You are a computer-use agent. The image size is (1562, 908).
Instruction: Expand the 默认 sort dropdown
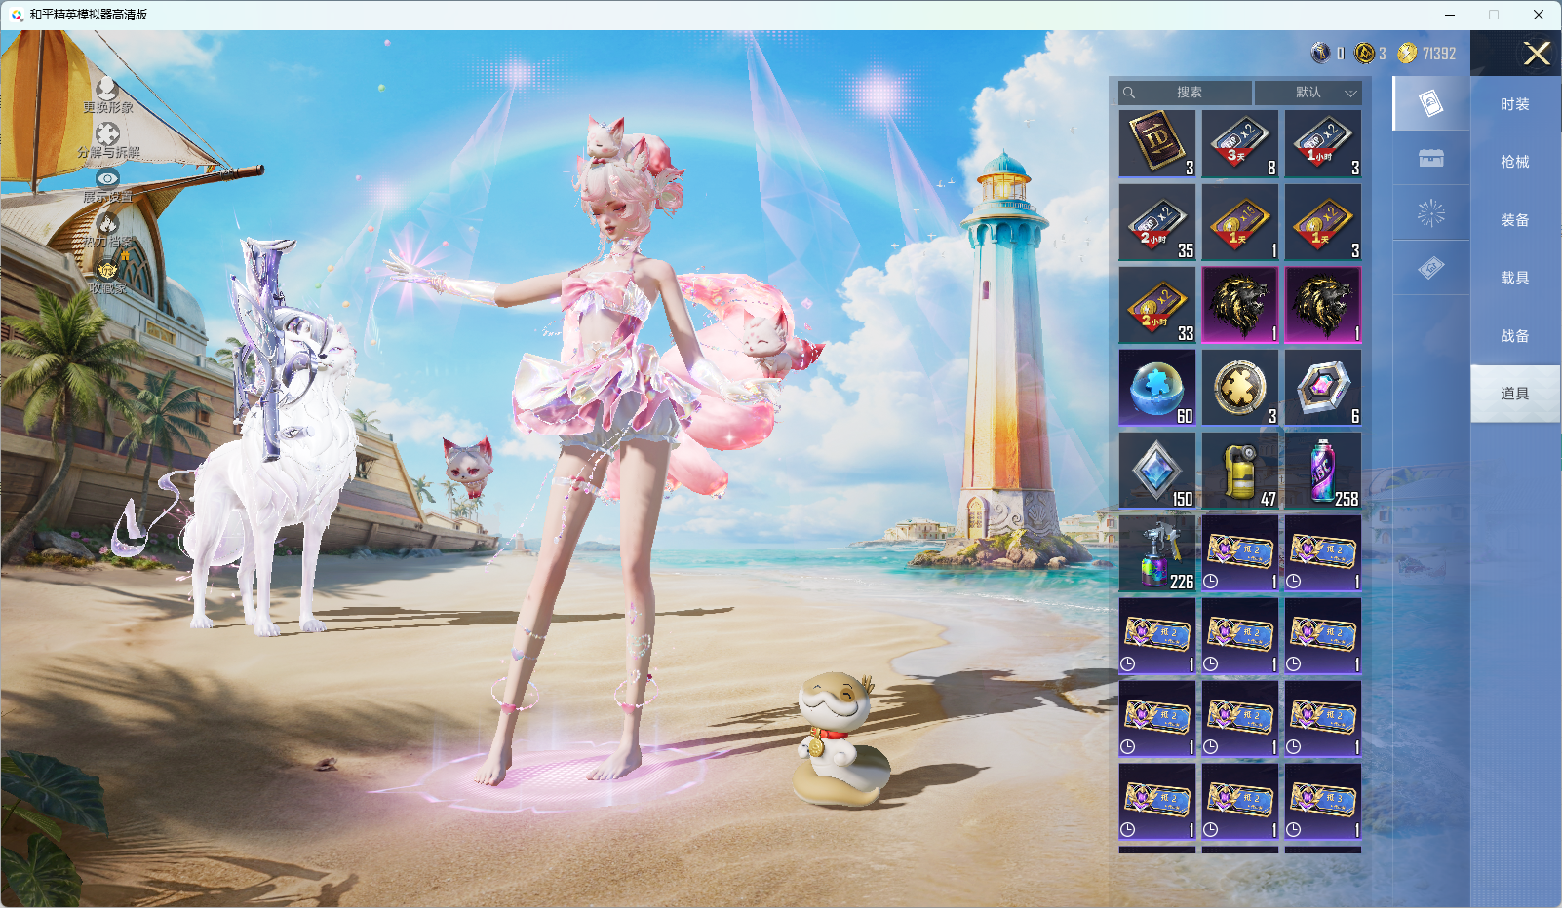[x=1308, y=93]
